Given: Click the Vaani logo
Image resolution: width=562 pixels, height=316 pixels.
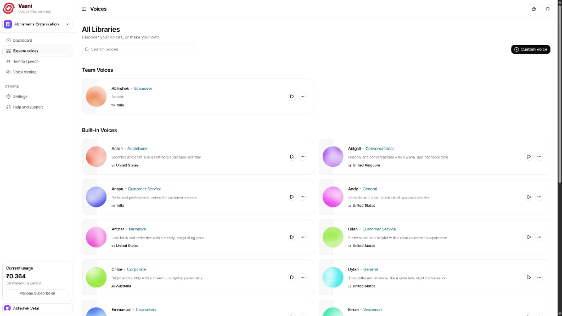Looking at the screenshot, I should pyautogui.click(x=9, y=8).
